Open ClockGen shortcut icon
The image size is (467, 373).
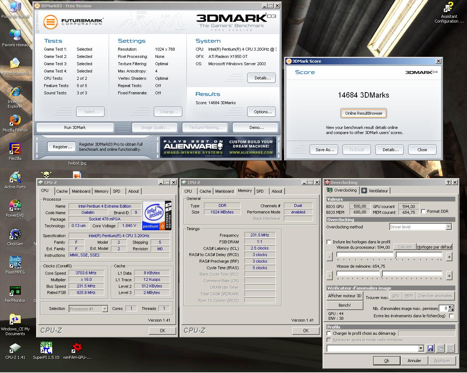15,234
